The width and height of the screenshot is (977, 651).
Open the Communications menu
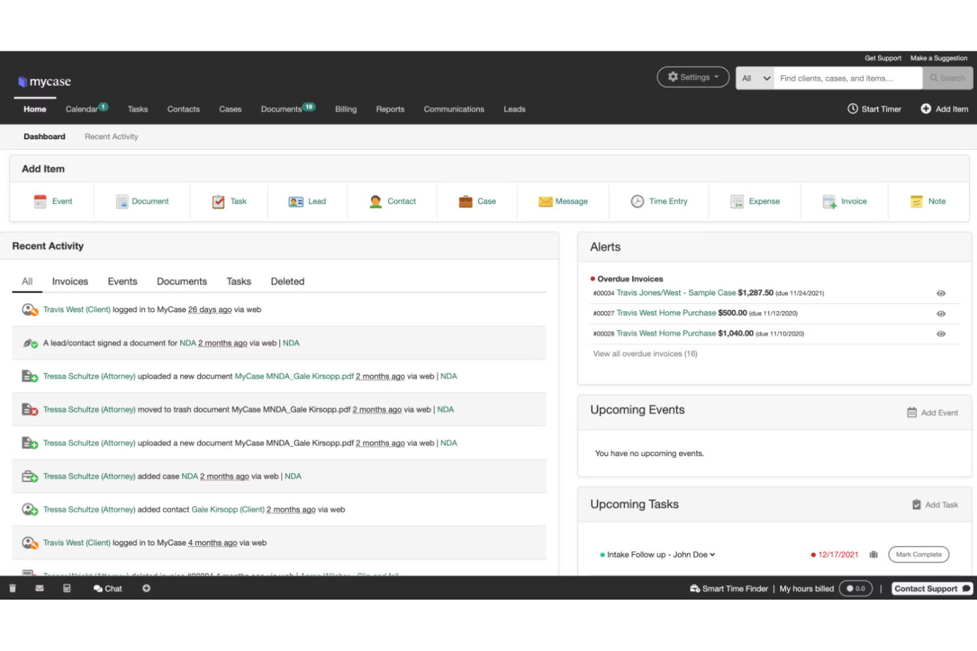[x=454, y=109]
